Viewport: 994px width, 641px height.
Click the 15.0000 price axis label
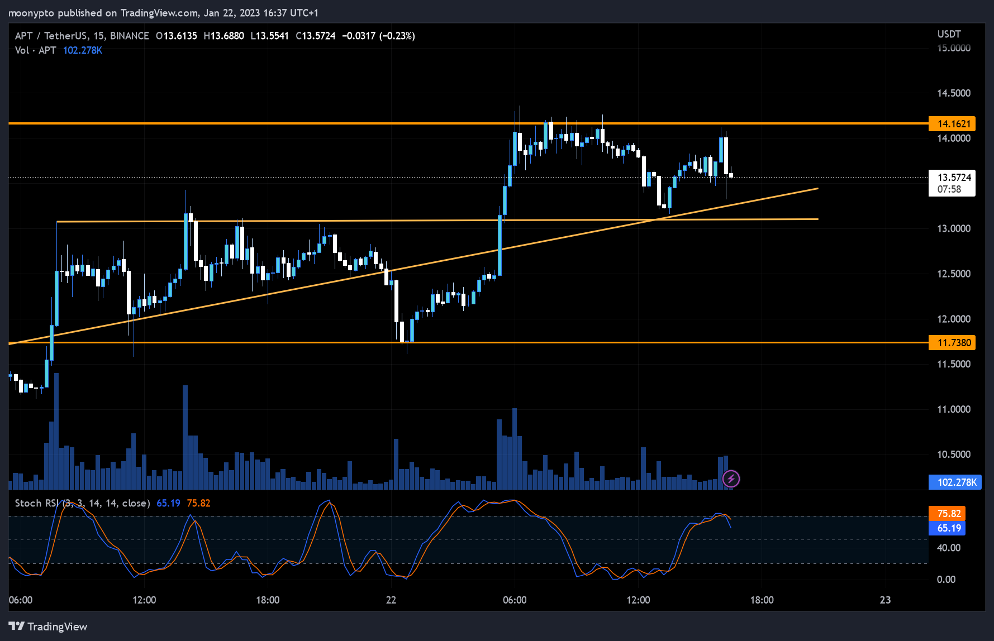(953, 48)
